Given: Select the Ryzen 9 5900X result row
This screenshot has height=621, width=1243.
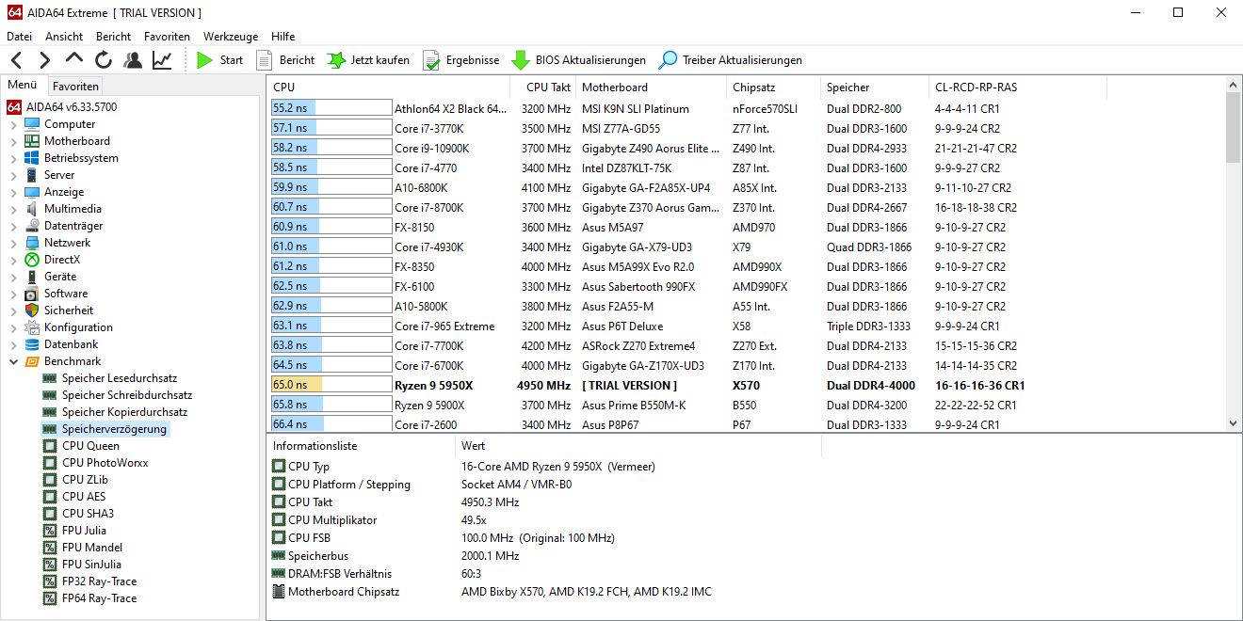Looking at the screenshot, I should (747, 406).
